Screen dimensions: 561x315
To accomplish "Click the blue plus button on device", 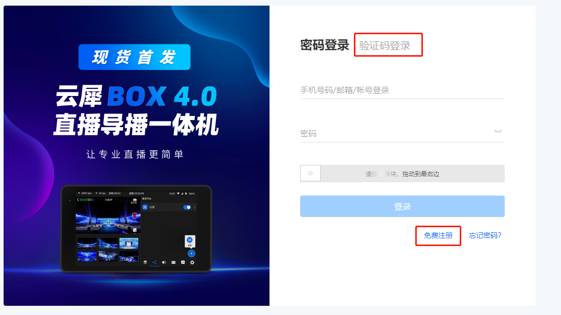I will click(191, 254).
